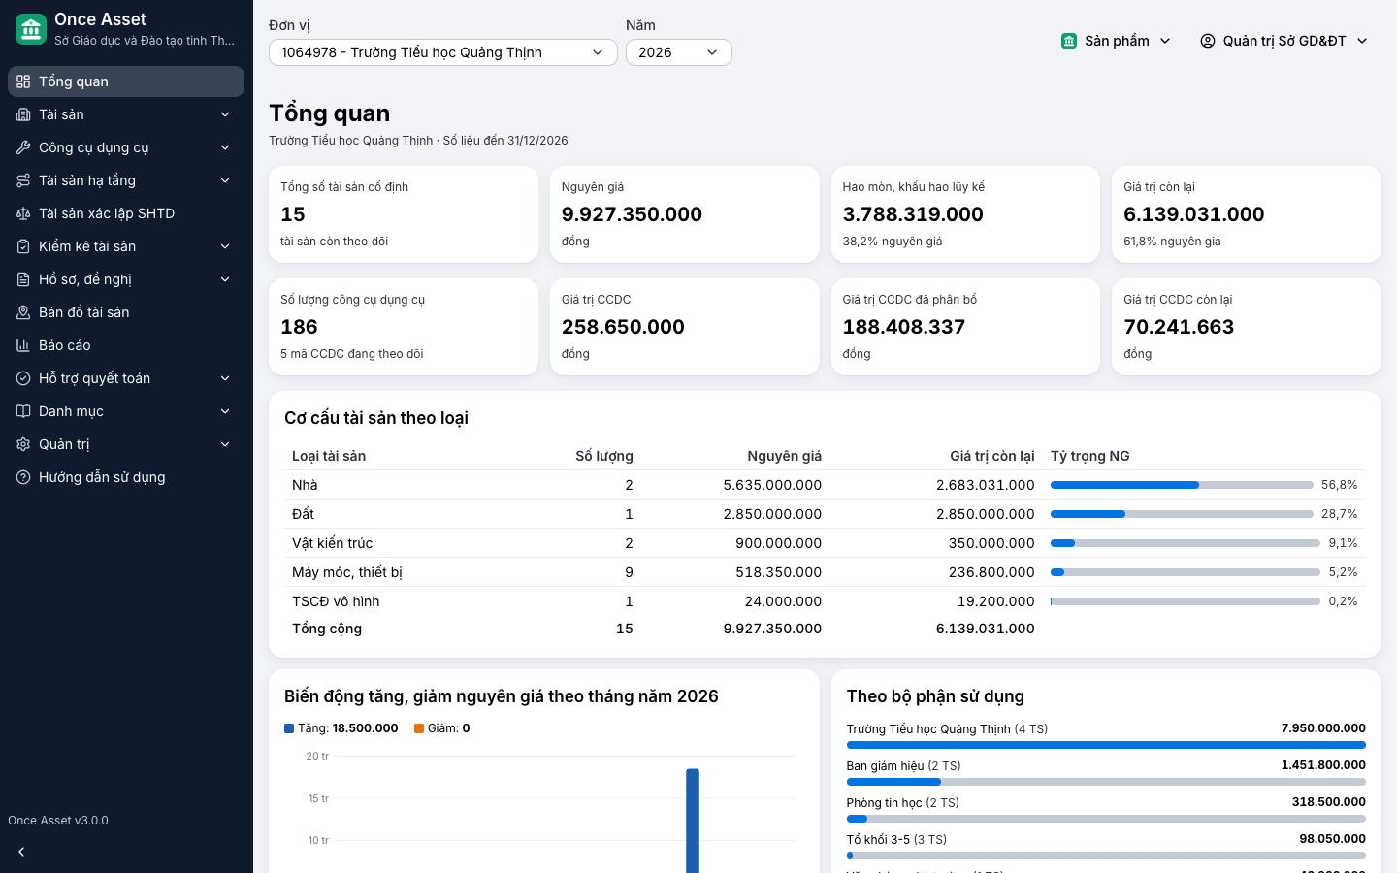Viewport: 1397px width, 873px height.
Task: Click the Báo cáo chart icon
Action: pos(23,345)
